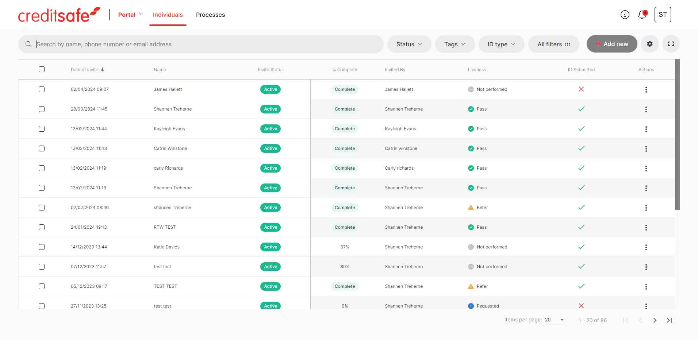The height and width of the screenshot is (340, 698).
Task: Open table settings gear icon
Action: point(650,44)
